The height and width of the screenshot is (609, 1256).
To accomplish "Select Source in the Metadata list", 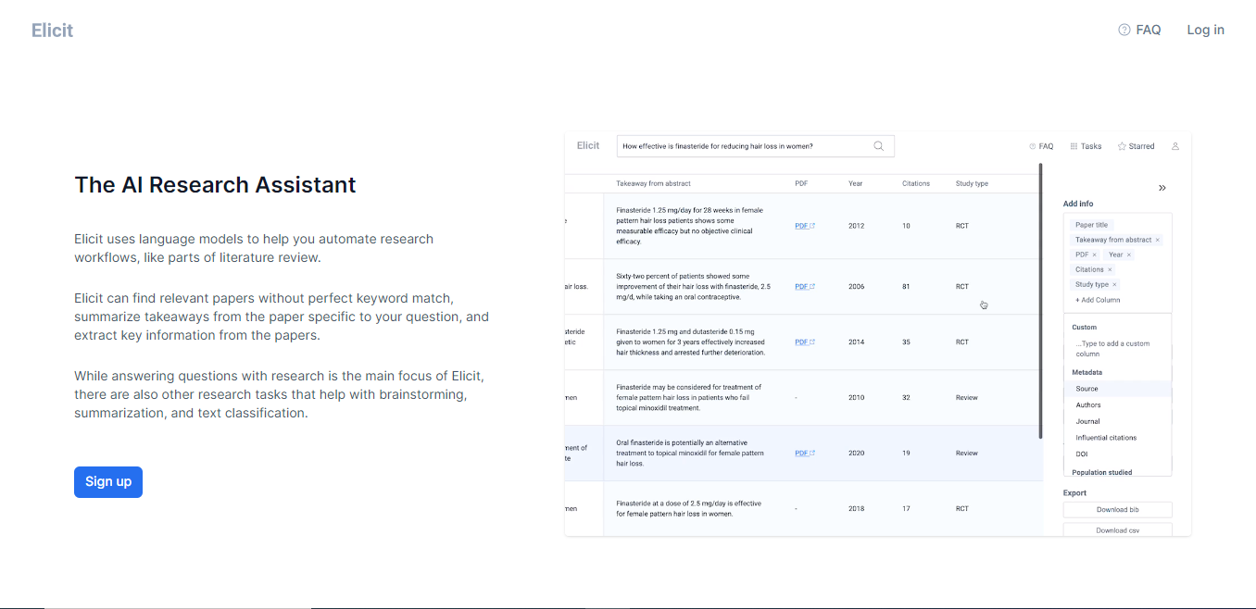I will pyautogui.click(x=1118, y=389).
